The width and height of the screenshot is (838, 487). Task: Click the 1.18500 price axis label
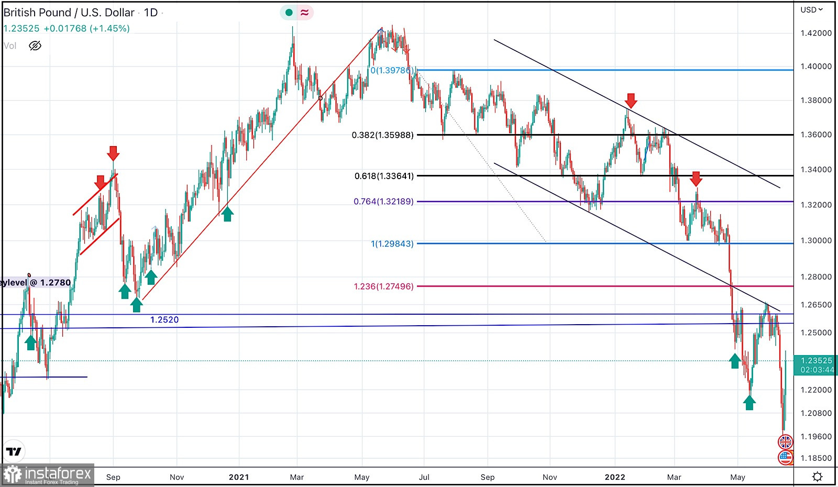(816, 458)
